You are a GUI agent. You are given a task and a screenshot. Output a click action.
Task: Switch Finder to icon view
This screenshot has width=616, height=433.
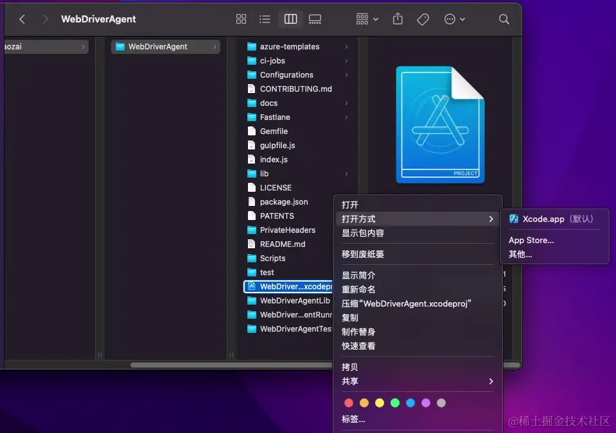241,19
